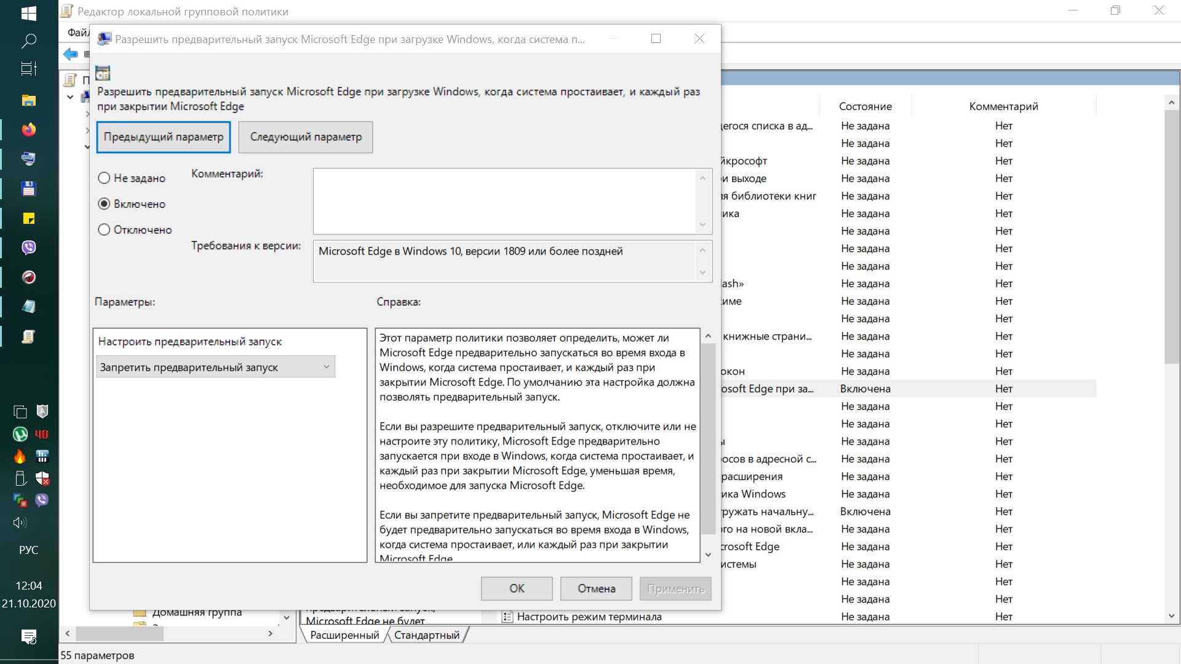This screenshot has width=1181, height=664.
Task: Collapse the top tree node chevron
Action: (70, 97)
